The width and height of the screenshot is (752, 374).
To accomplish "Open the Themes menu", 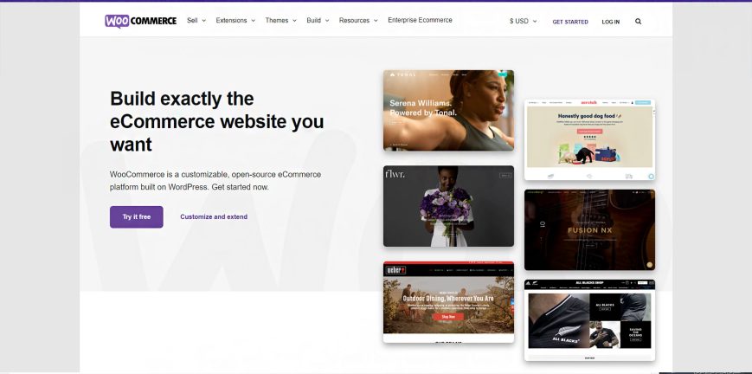I will point(280,21).
